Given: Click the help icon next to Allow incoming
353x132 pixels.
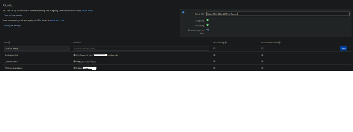Looking at the screenshot, I should tap(225, 43).
